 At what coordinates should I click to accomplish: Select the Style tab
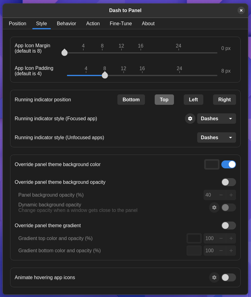pyautogui.click(x=42, y=24)
